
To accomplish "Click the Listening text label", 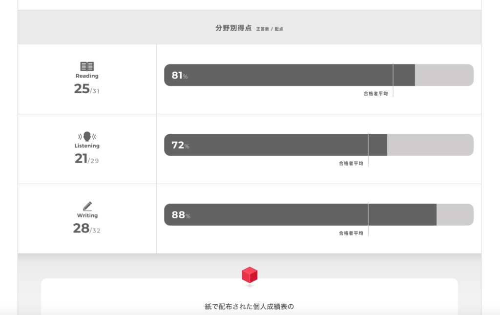I will (87, 146).
